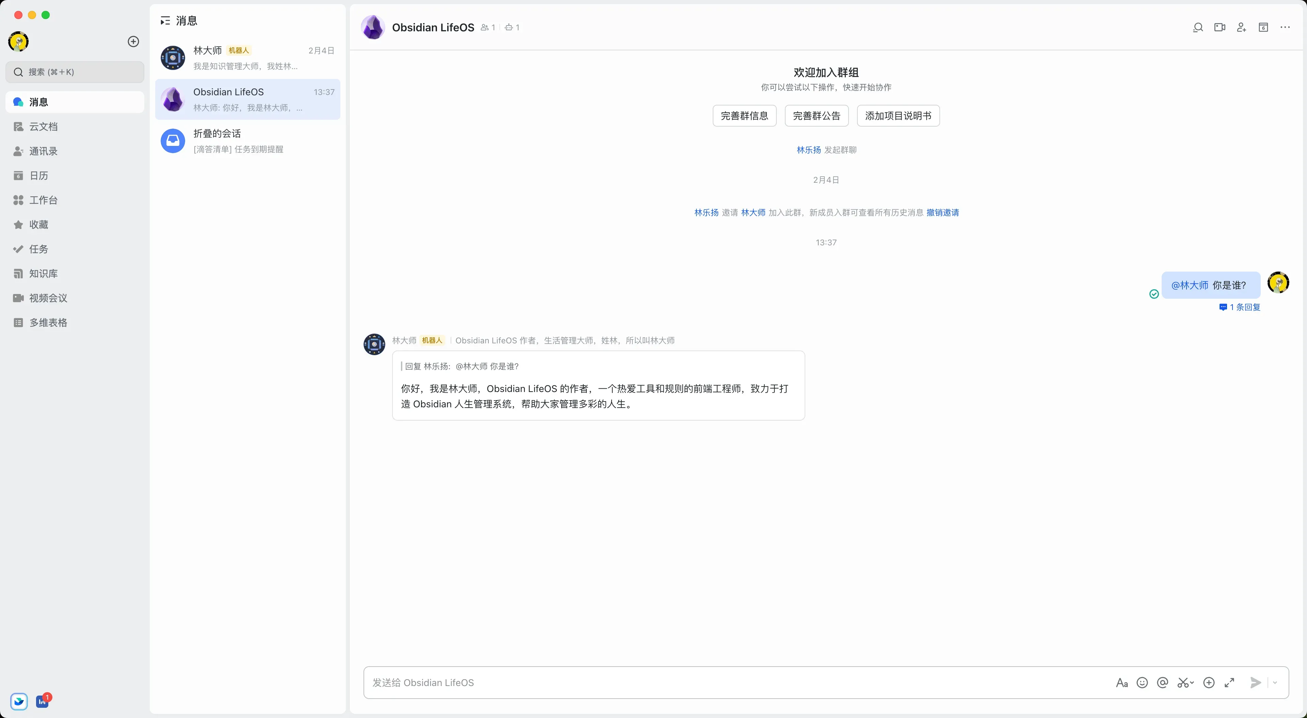The width and height of the screenshot is (1307, 718).
Task: Select 消息 in the sidebar
Action: point(75,102)
